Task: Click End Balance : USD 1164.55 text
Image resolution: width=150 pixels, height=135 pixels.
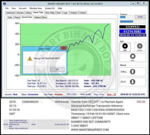Action: point(67,83)
